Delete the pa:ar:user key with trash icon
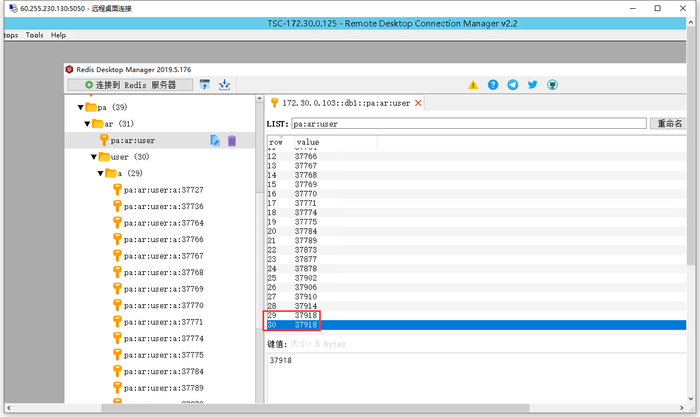This screenshot has width=700, height=417. point(232,141)
